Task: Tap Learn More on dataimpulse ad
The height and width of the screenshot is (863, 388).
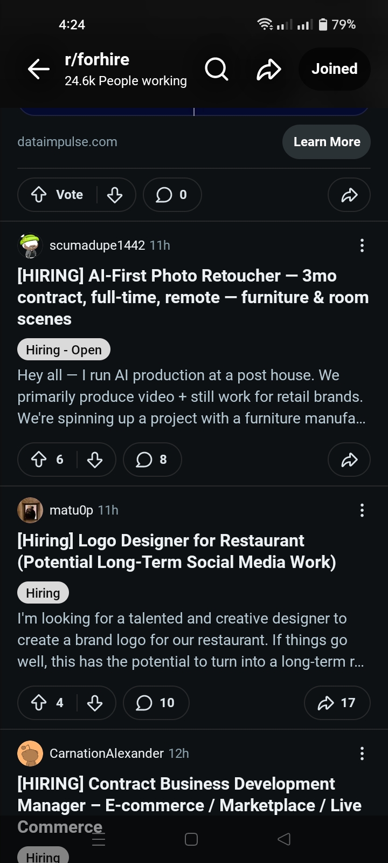Action: click(x=327, y=142)
